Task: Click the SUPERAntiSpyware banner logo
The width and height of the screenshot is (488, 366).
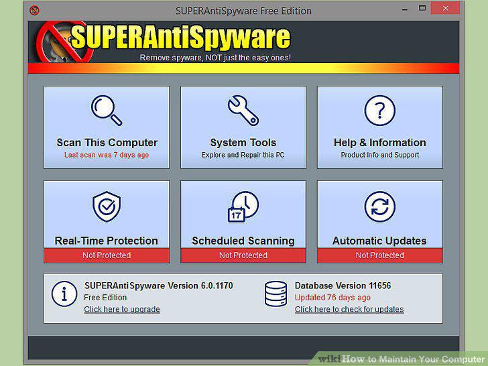Action: [x=164, y=42]
